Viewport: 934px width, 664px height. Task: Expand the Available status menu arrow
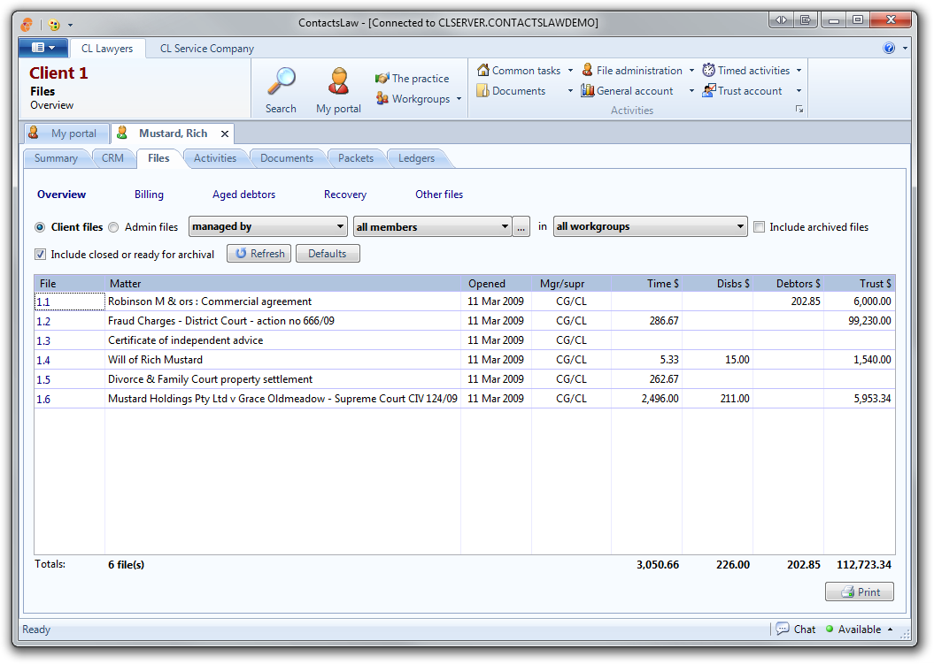pyautogui.click(x=890, y=629)
